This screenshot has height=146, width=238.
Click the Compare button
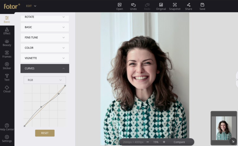pos(179,142)
